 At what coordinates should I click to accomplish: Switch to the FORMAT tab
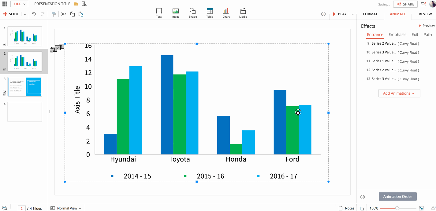370,14
